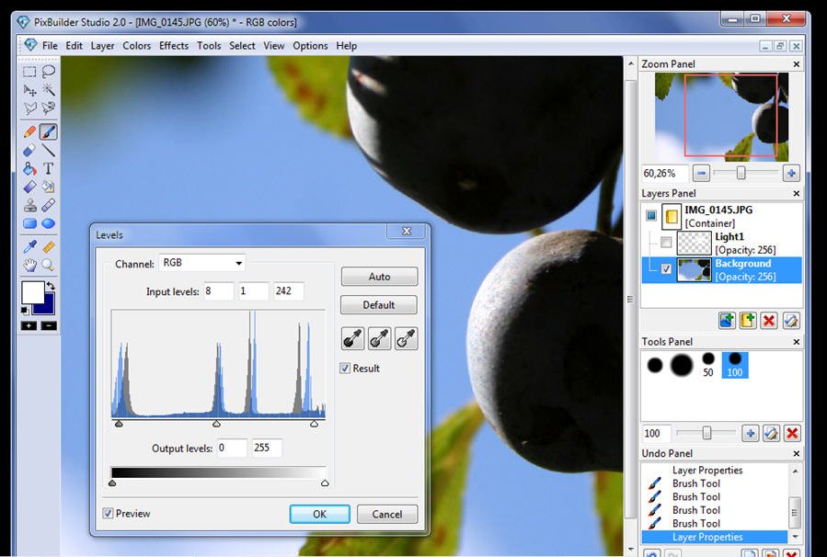Choose the Paint Bucket fill tool
The width and height of the screenshot is (827, 557).
(x=29, y=169)
